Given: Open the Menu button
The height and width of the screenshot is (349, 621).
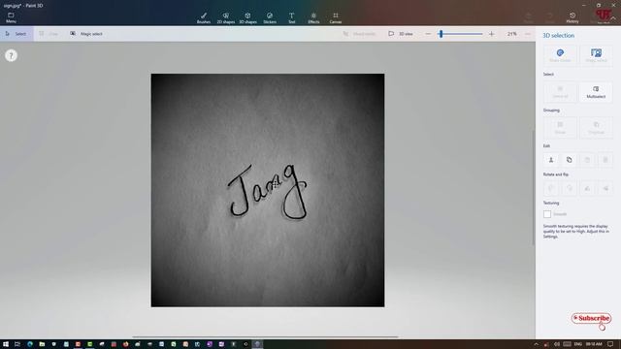Looking at the screenshot, I should (11, 17).
